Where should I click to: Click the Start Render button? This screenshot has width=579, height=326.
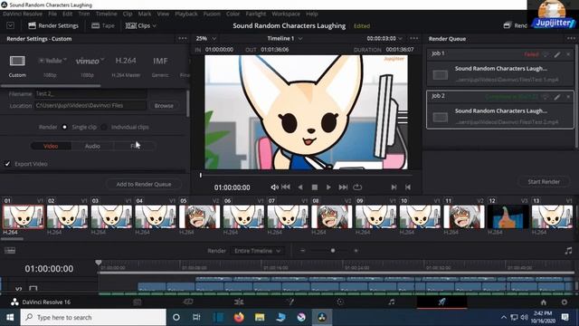click(x=544, y=181)
